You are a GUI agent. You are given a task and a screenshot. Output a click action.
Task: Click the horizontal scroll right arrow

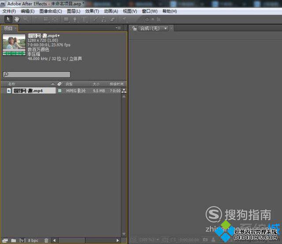click(118, 240)
